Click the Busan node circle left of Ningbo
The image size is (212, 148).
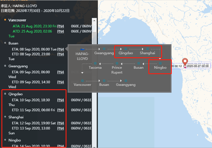139,63
